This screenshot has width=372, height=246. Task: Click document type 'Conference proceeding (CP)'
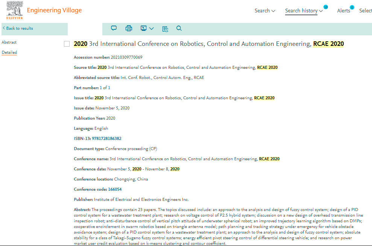131,149
